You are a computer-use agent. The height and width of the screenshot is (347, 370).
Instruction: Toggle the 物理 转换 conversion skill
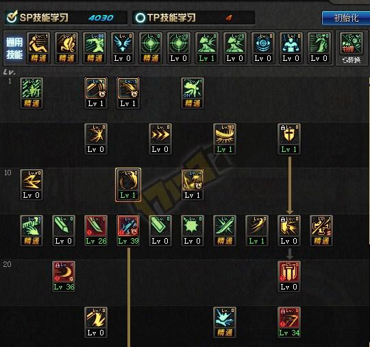351,49
